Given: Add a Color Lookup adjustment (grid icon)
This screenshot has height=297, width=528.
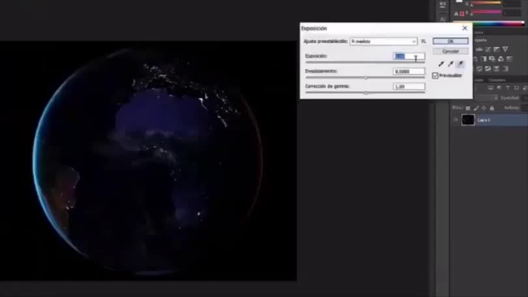Looking at the screenshot, I should point(510,59).
